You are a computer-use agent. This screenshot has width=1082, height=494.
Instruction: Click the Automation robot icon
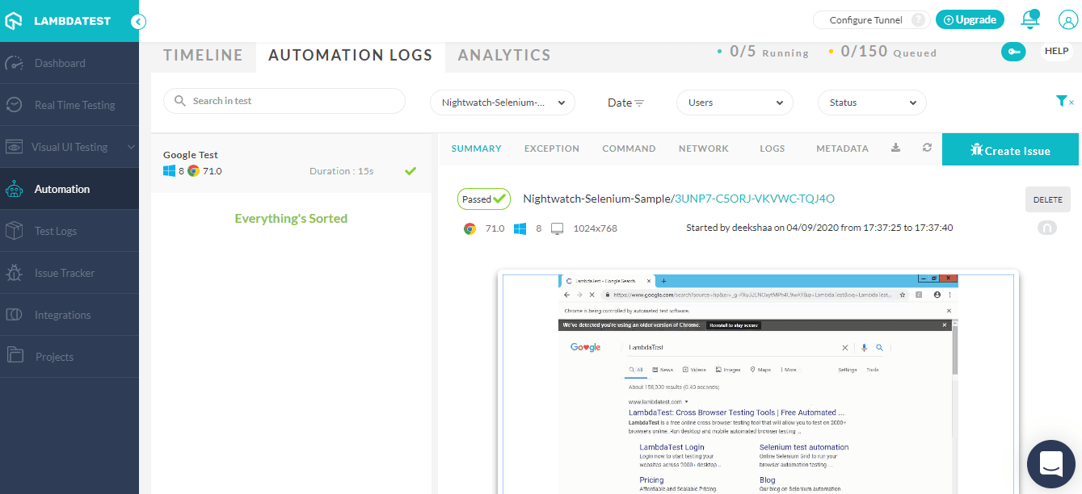[x=14, y=189]
